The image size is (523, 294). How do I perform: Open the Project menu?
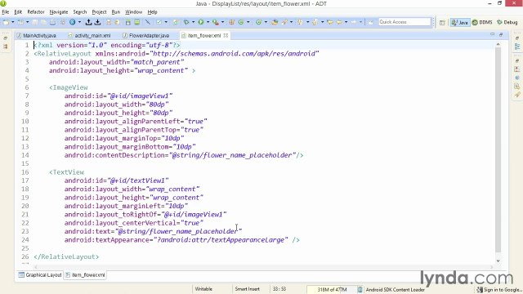[x=99, y=12]
